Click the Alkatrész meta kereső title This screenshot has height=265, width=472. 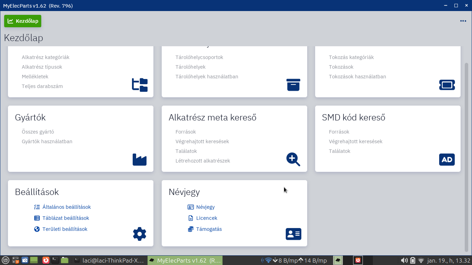coord(213,118)
